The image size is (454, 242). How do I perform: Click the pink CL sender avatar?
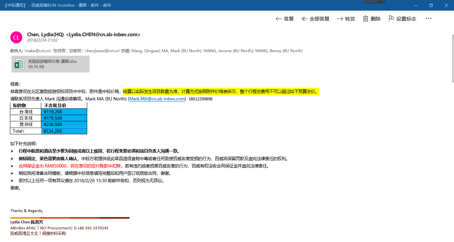(x=16, y=37)
